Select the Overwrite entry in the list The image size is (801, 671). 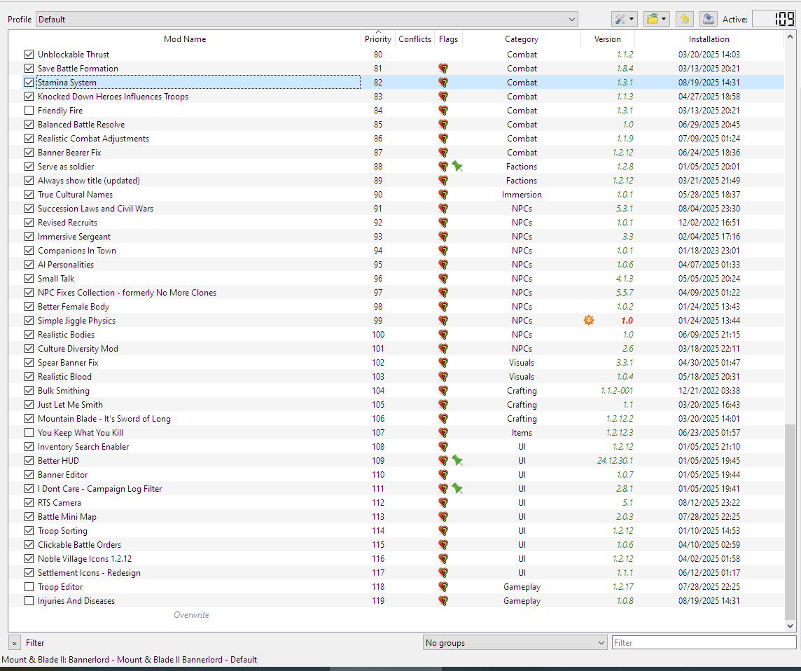coord(192,615)
